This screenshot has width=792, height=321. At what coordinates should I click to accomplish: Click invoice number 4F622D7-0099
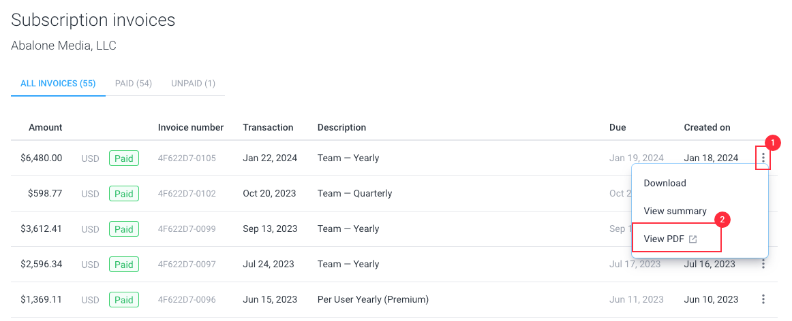pos(187,229)
